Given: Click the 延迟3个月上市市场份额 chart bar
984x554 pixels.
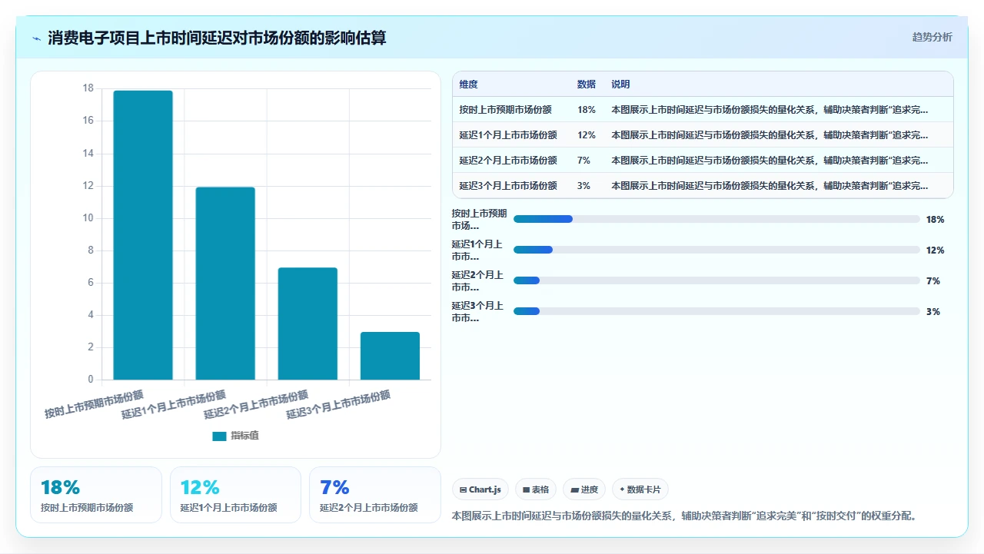Looking at the screenshot, I should click(390, 356).
